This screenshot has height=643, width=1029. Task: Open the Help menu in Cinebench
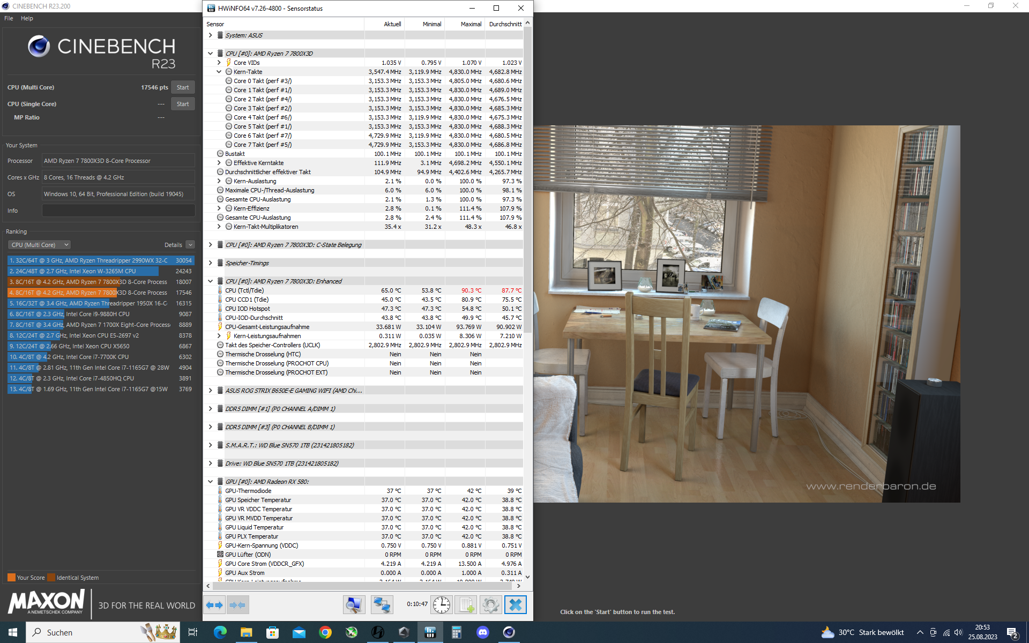point(27,18)
